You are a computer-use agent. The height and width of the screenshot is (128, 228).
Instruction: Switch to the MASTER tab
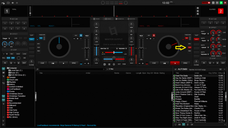click(x=131, y=19)
